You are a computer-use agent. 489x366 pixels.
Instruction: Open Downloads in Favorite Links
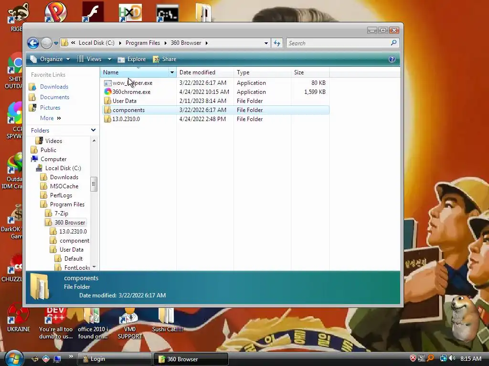pos(54,87)
